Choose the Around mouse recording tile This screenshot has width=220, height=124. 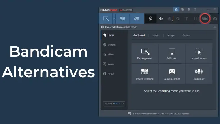[x=199, y=53]
